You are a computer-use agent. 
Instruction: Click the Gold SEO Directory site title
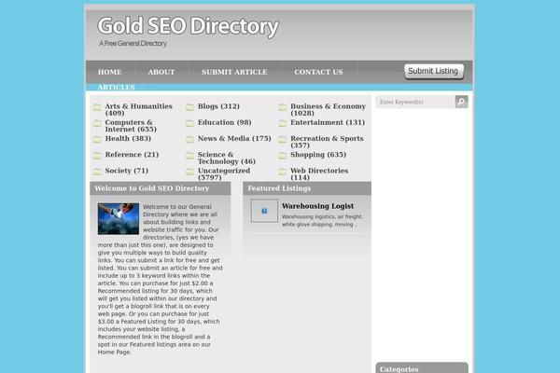189,26
